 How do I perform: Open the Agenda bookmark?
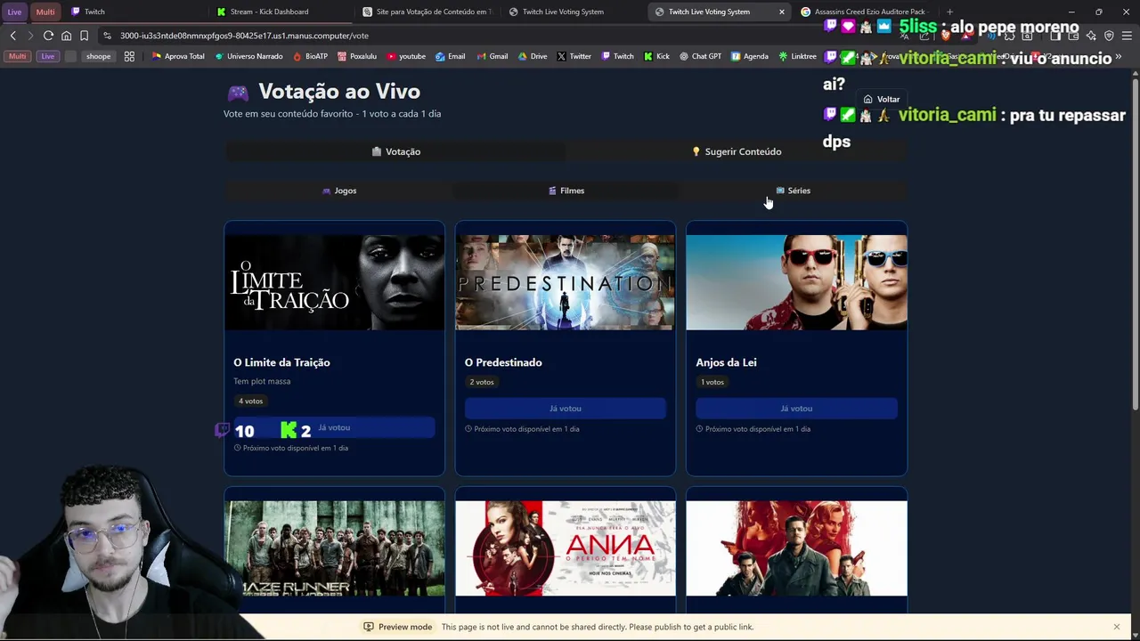[749, 56]
